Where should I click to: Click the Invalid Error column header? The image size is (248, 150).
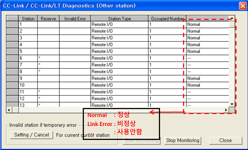[x=75, y=19]
